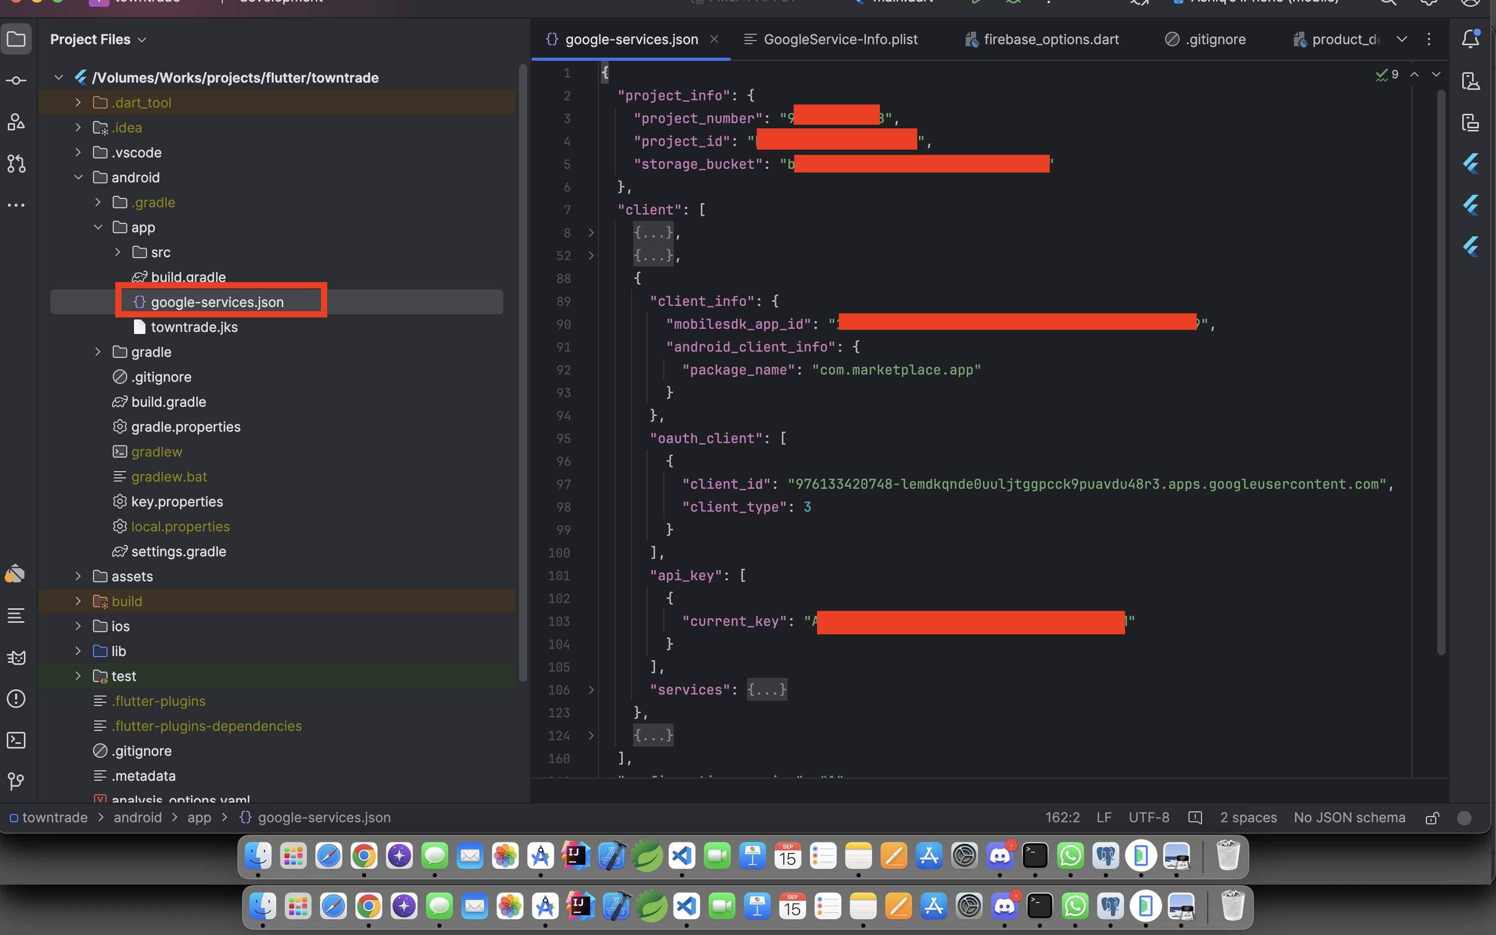Change the 2 spaces indent setting

pyautogui.click(x=1248, y=818)
